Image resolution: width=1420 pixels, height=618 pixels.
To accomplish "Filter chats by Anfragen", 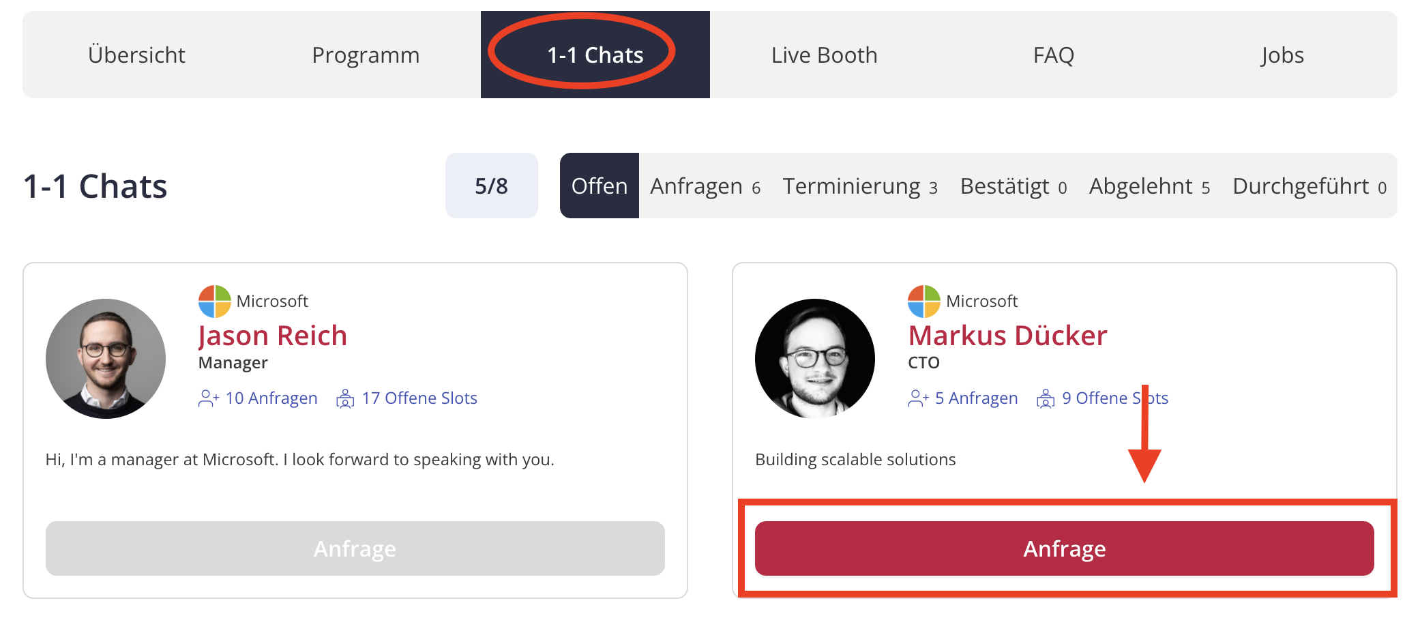I will [705, 186].
